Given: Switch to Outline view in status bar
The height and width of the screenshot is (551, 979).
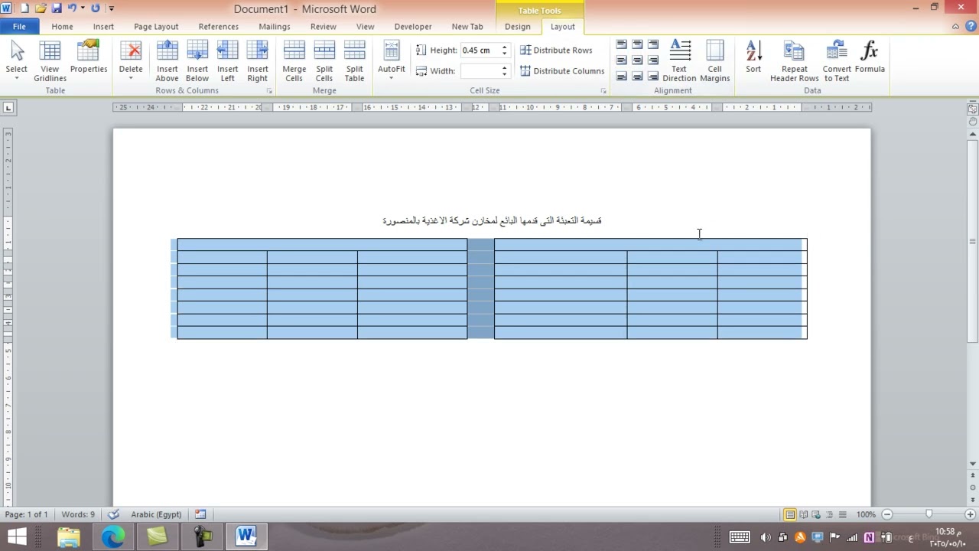Looking at the screenshot, I should point(829,514).
